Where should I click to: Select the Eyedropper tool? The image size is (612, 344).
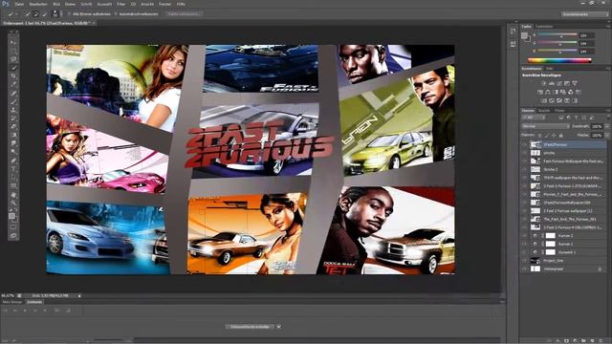(x=13, y=83)
